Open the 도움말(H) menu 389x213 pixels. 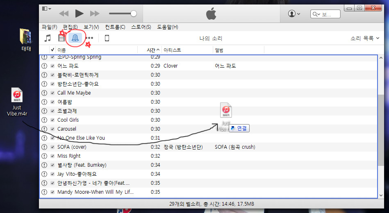pos(168,27)
